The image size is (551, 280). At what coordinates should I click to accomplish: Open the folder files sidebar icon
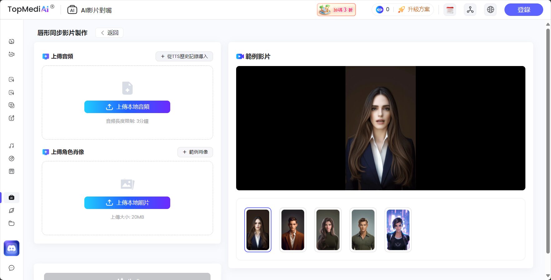(12, 223)
